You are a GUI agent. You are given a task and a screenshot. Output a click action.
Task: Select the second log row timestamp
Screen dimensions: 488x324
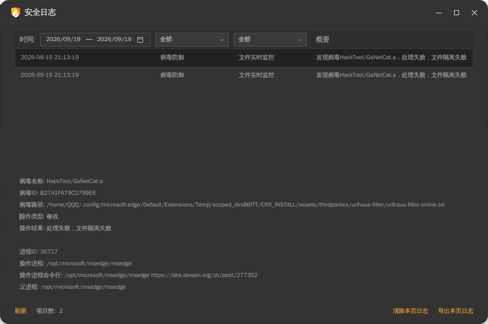coord(50,75)
